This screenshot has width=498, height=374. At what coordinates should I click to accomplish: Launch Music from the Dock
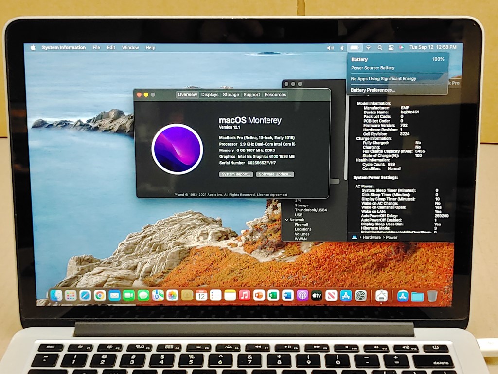tap(245, 296)
